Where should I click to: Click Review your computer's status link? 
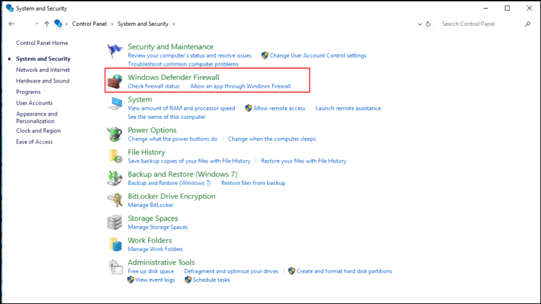click(190, 56)
